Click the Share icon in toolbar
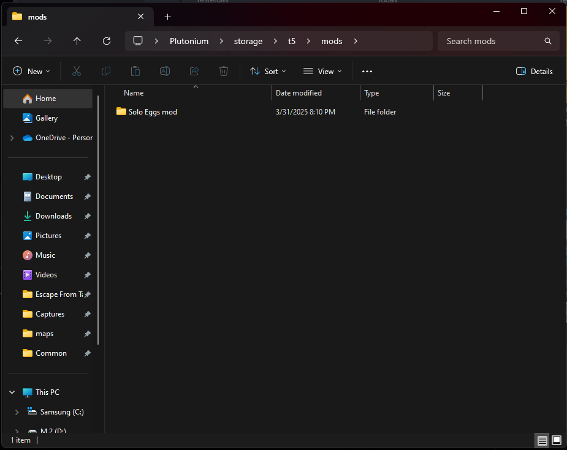The image size is (567, 450). click(194, 71)
